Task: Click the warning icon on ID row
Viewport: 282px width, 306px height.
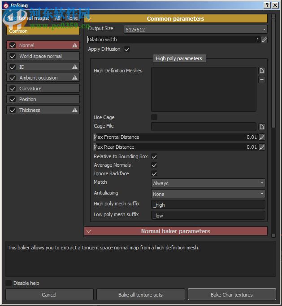Action: 75,67
